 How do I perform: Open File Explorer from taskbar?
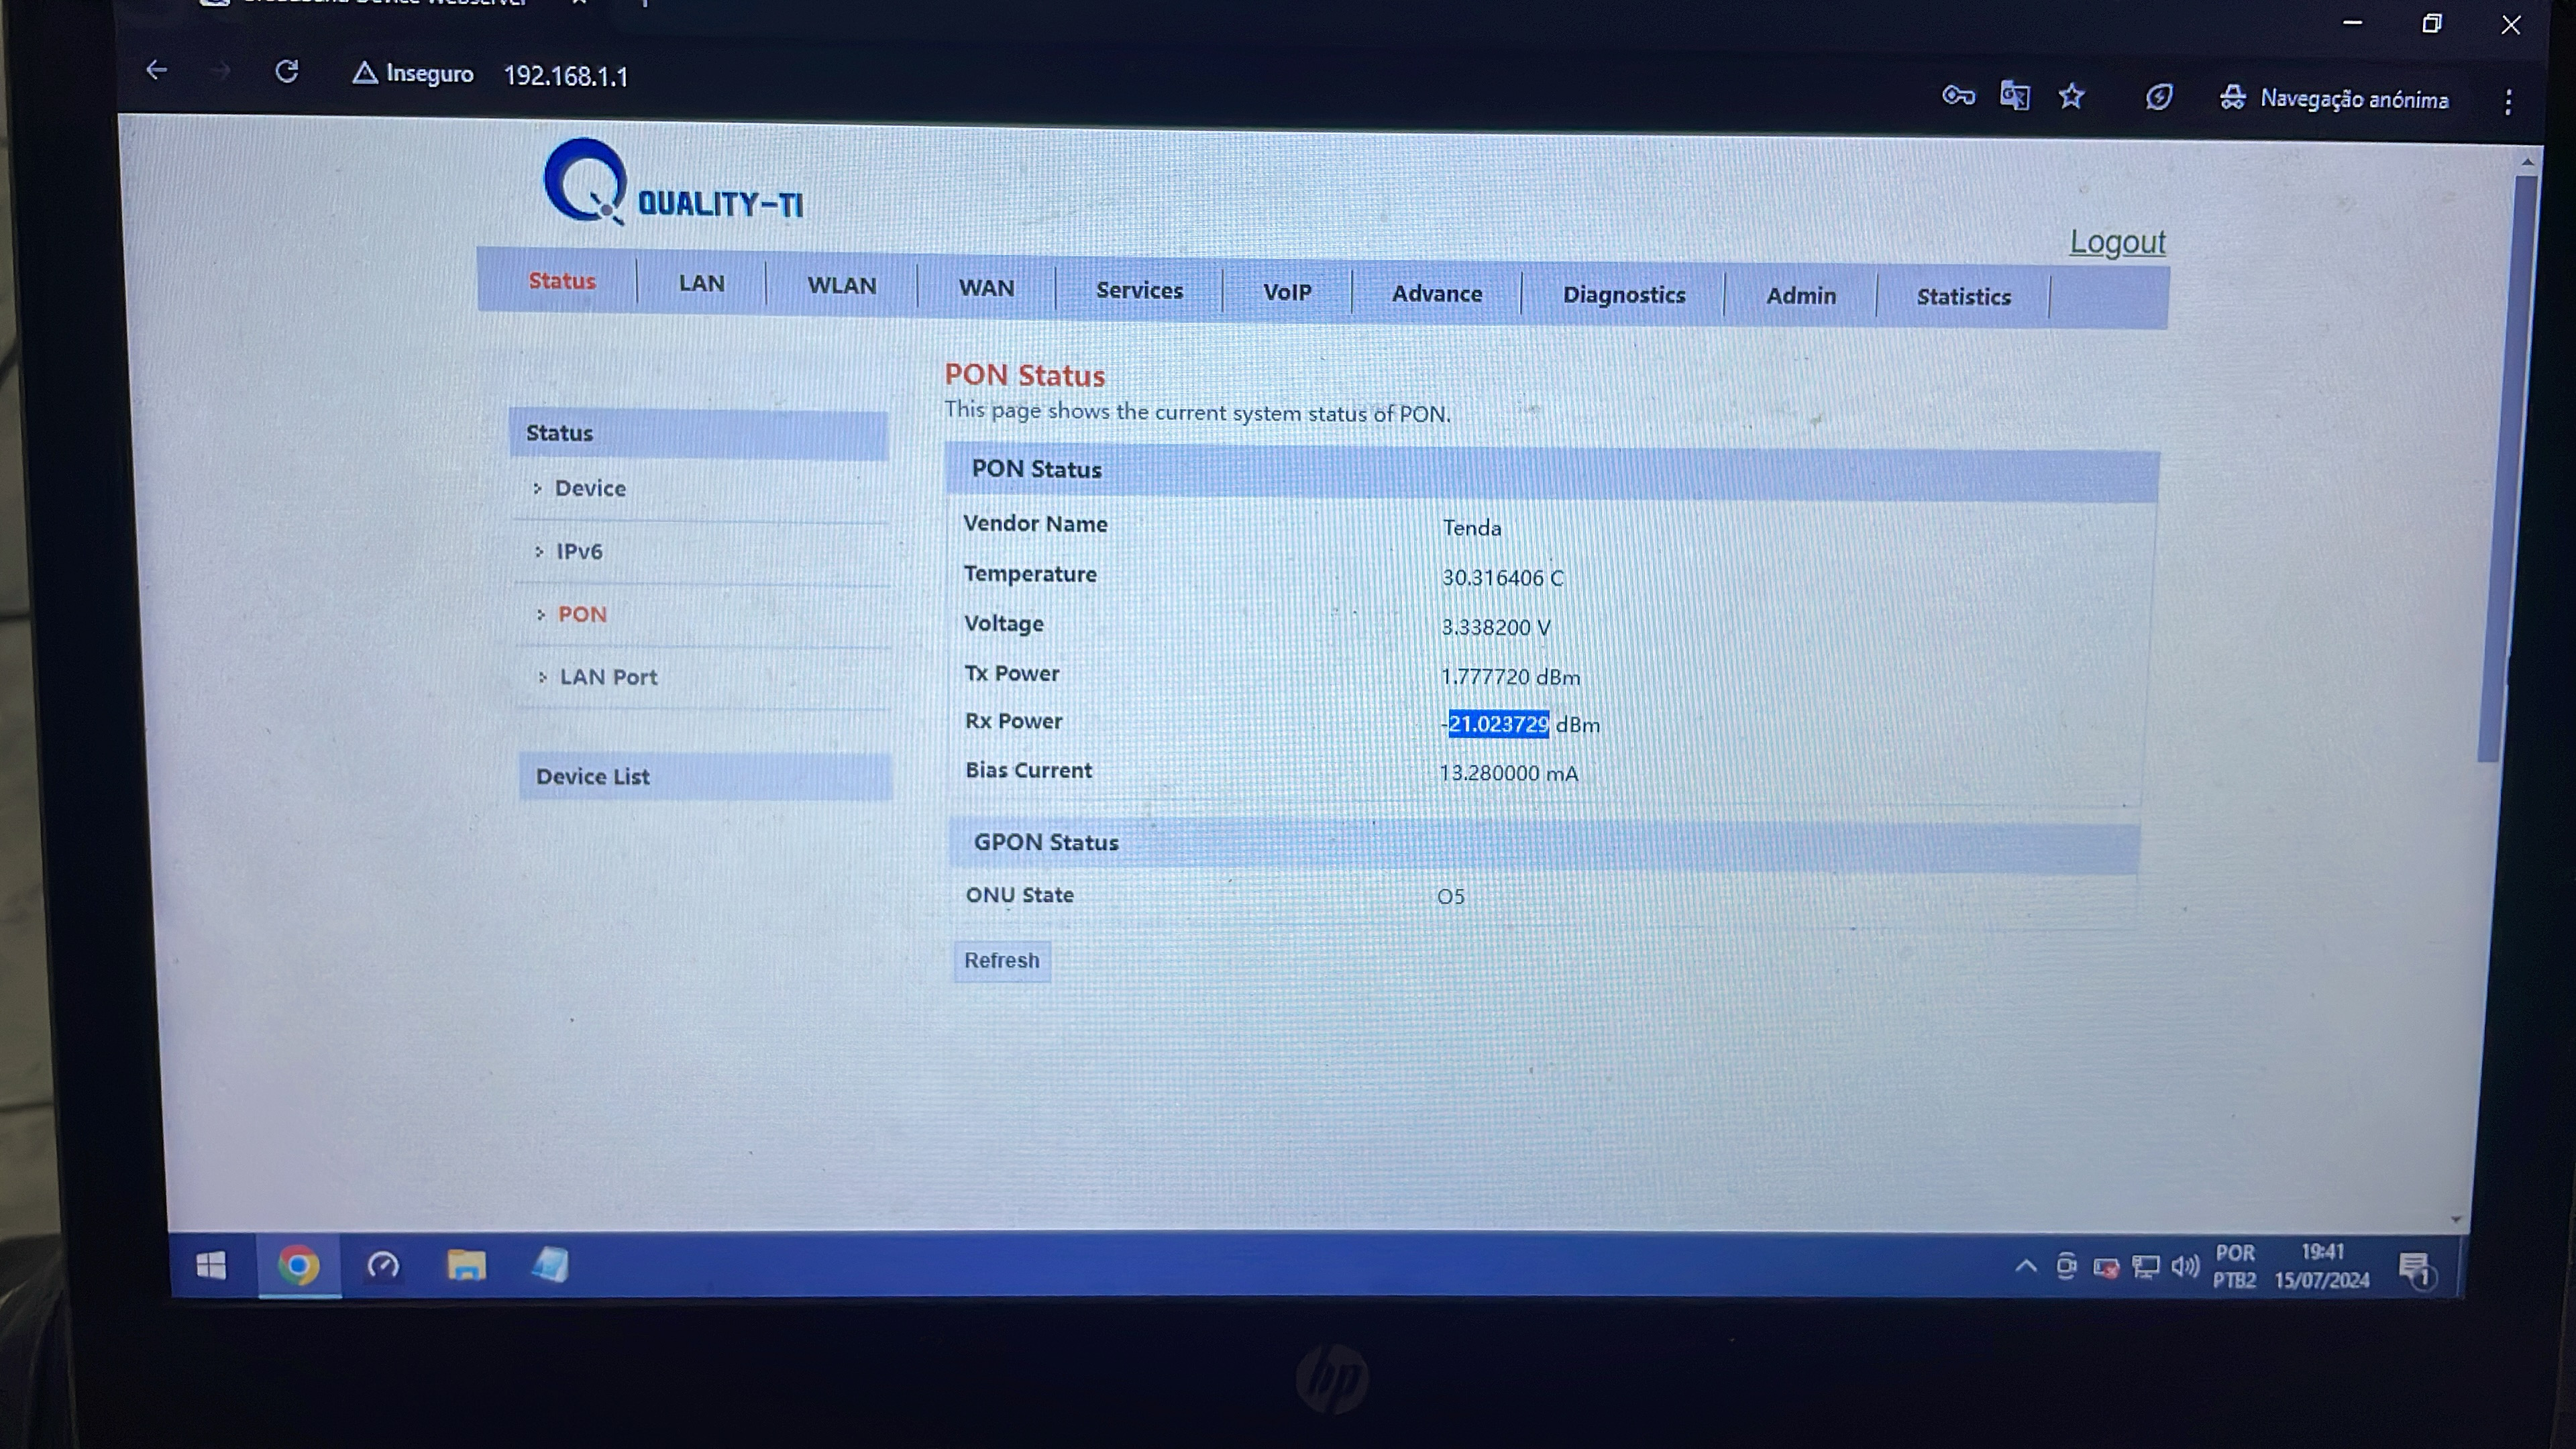tap(465, 1266)
